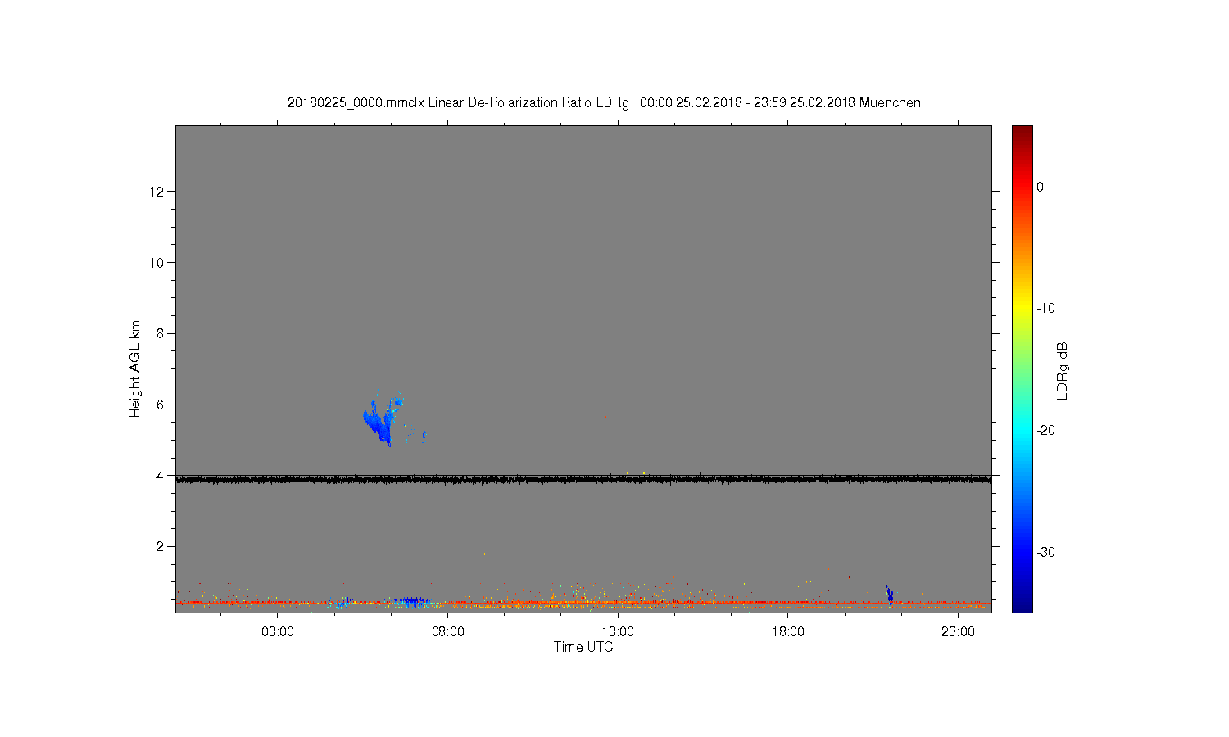The image size is (1229, 737).
Task: Click the height tick label 12
Action: 156,192
